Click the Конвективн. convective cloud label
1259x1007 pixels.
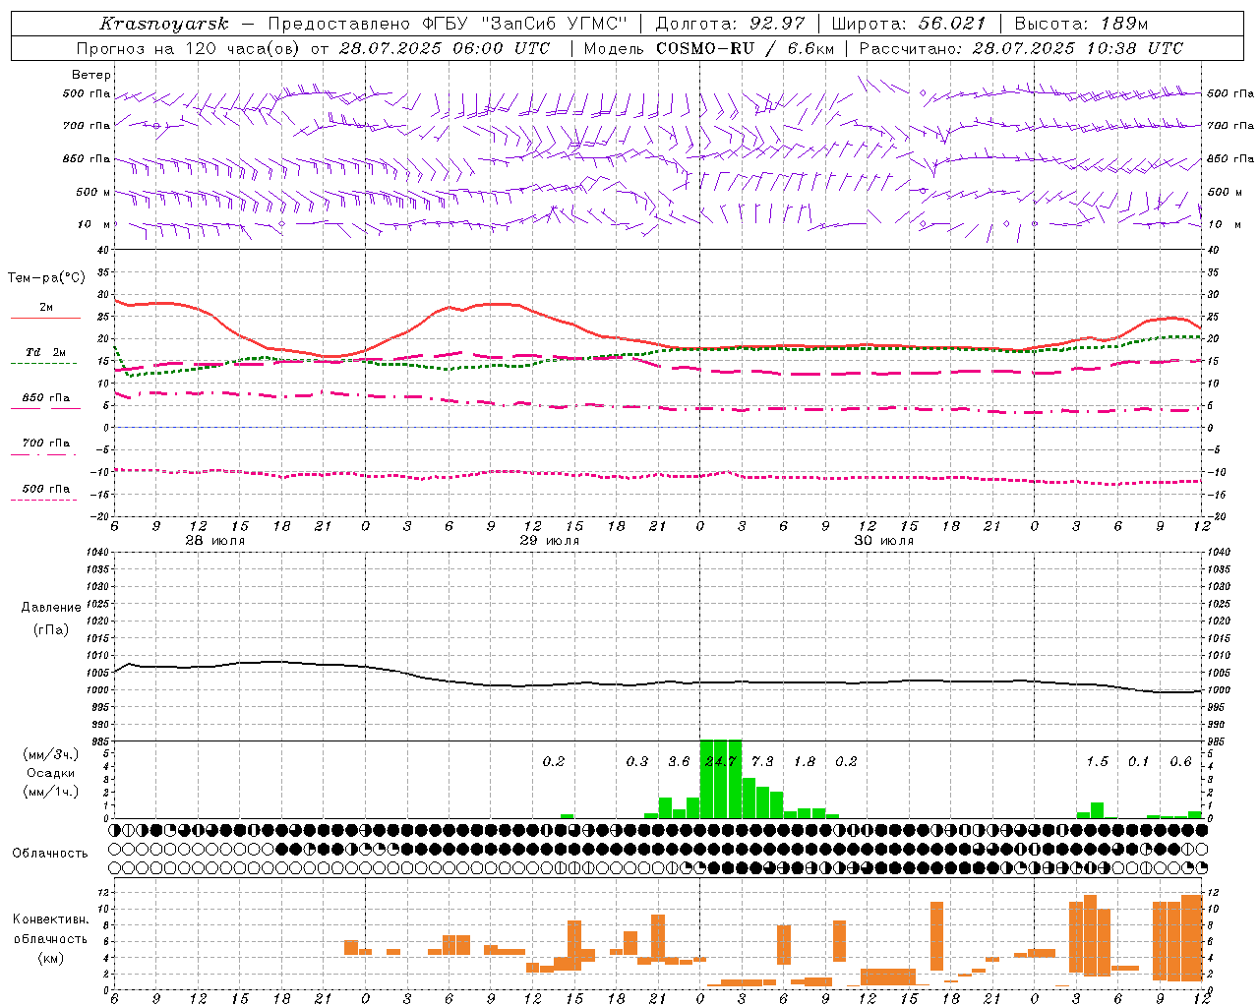pos(51,919)
